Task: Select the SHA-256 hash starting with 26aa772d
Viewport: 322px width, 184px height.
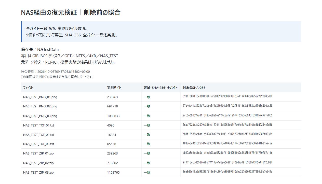Action: point(227,125)
